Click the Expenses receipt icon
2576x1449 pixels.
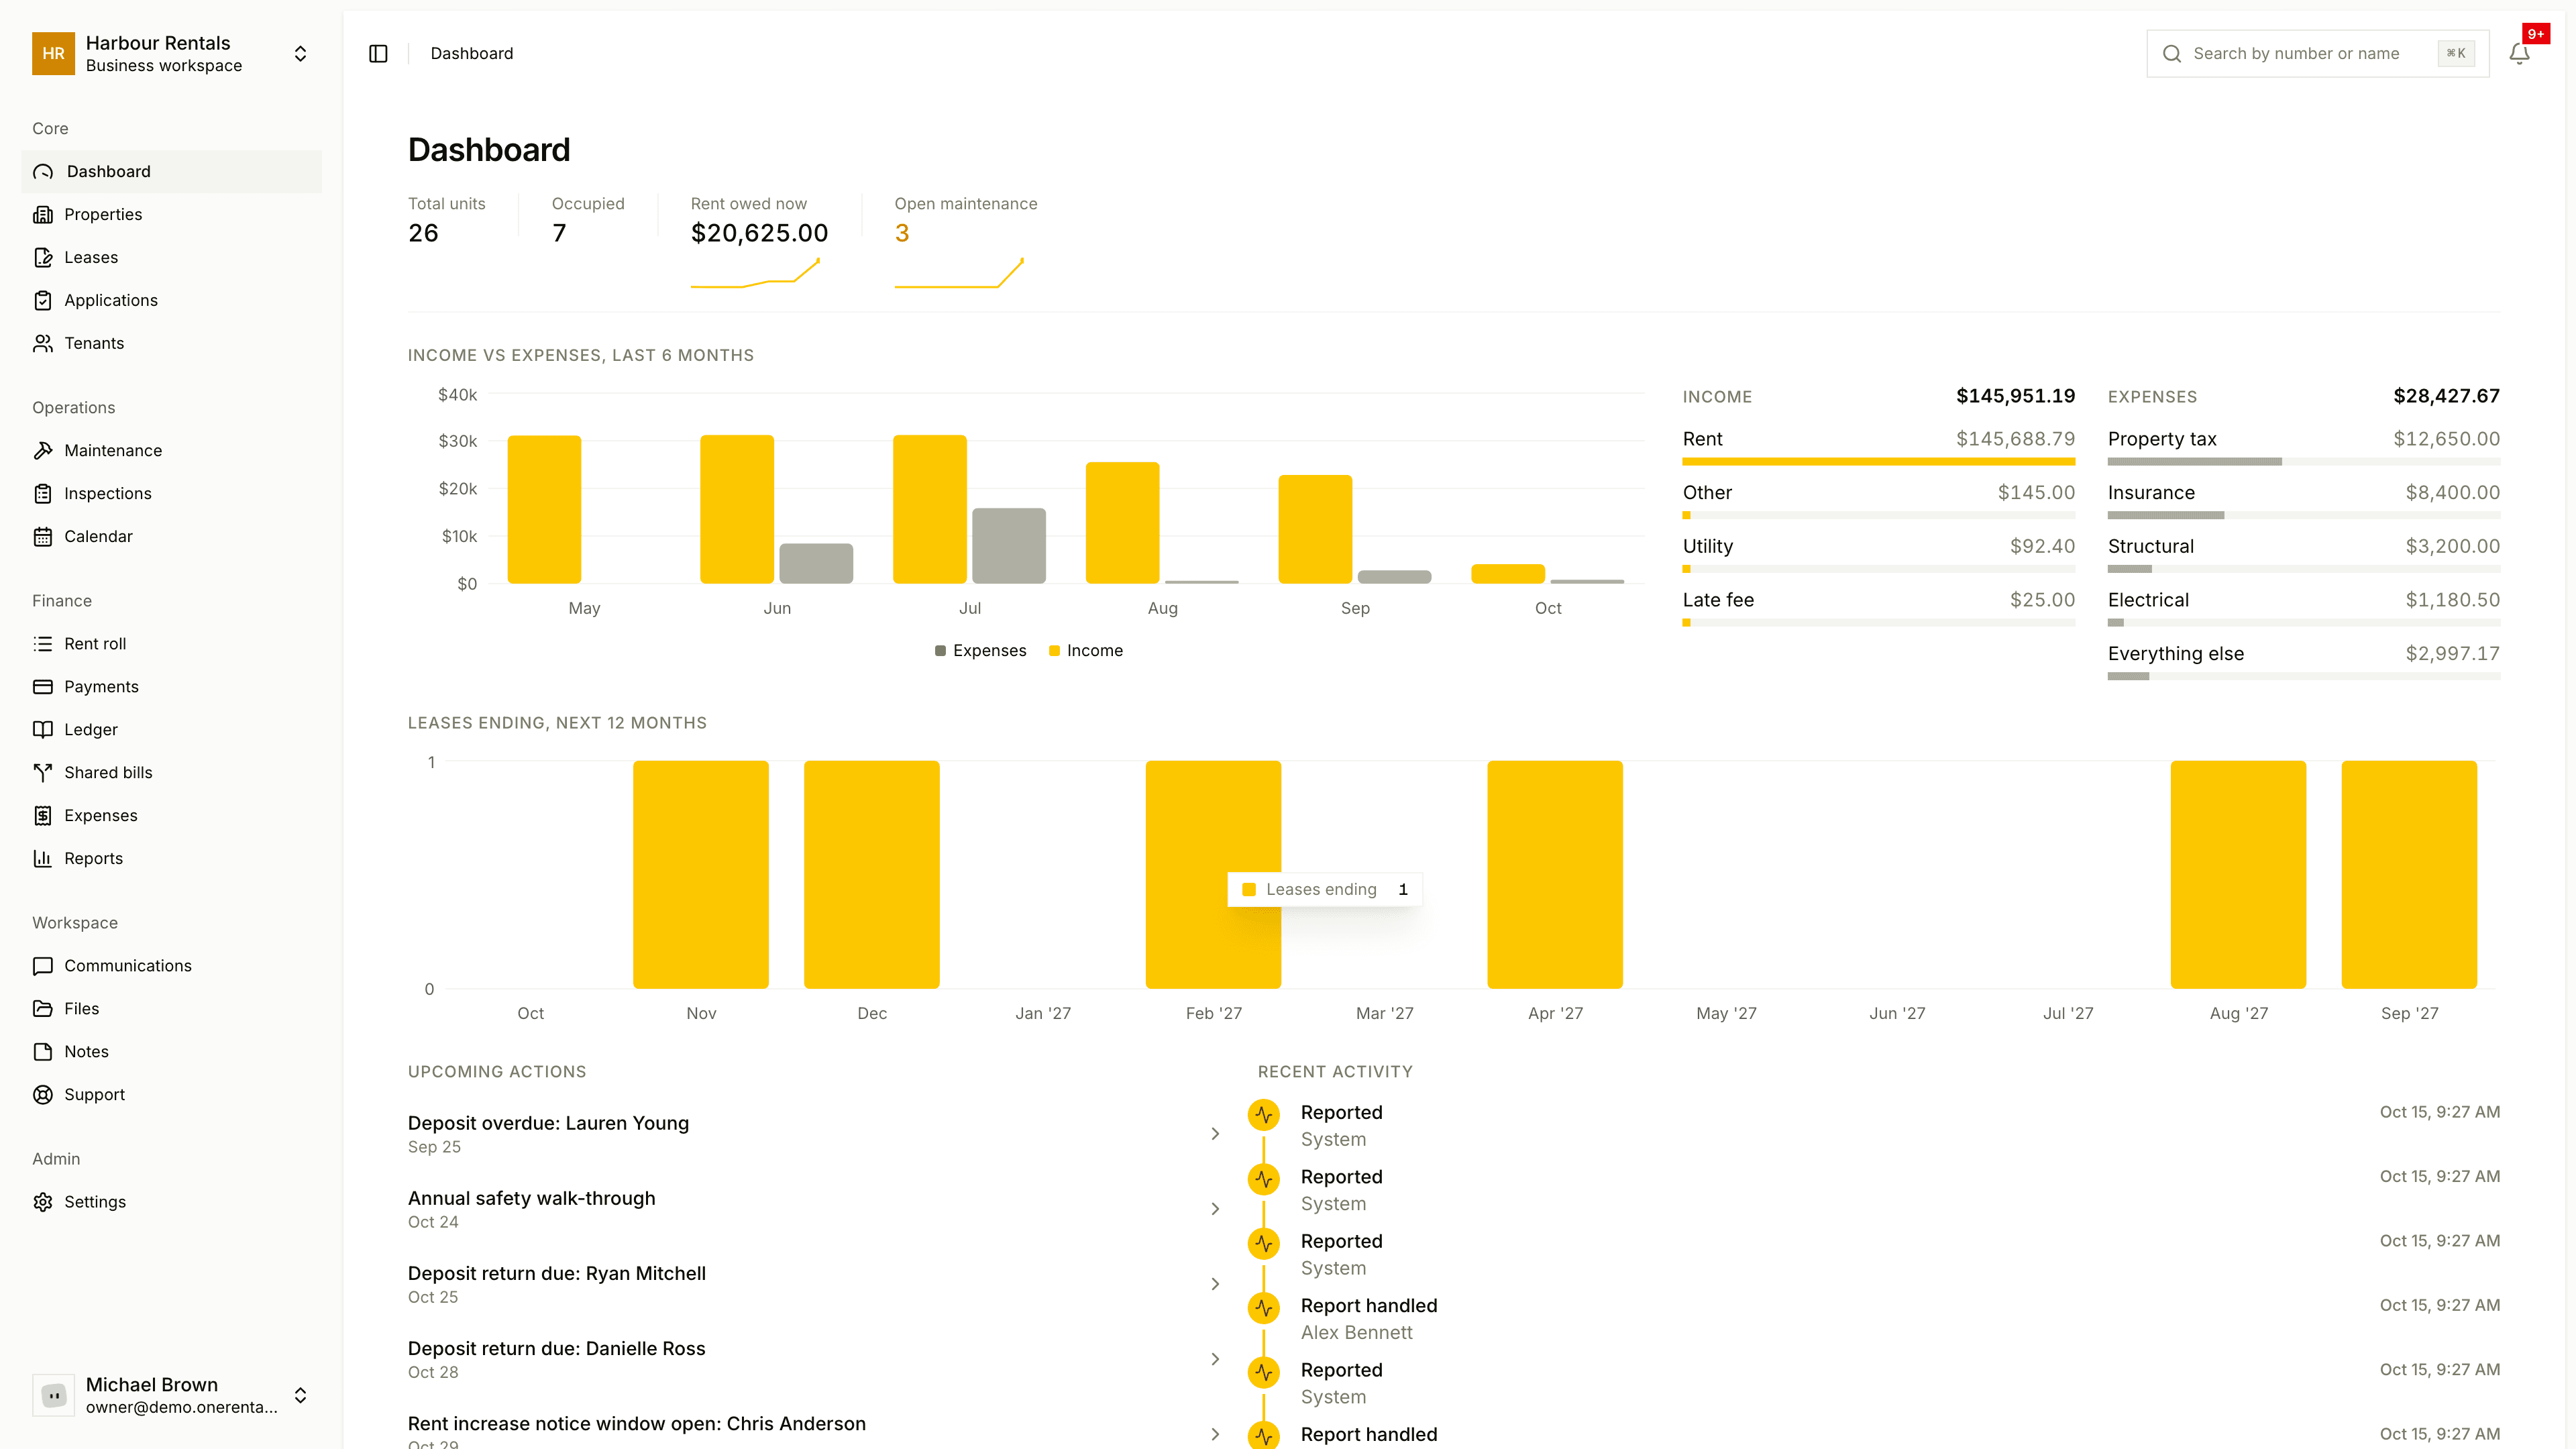[43, 815]
